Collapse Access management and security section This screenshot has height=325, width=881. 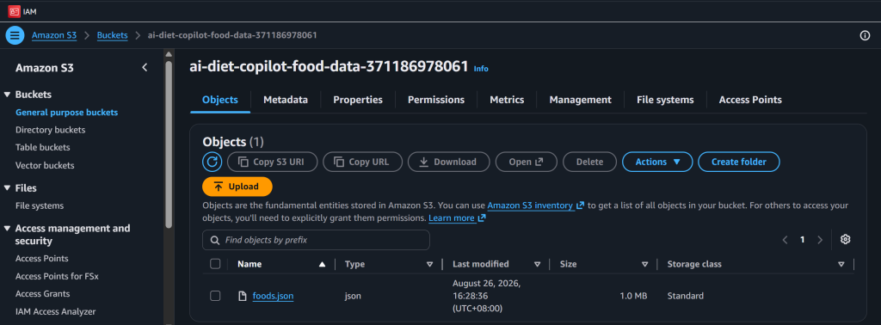(7, 229)
